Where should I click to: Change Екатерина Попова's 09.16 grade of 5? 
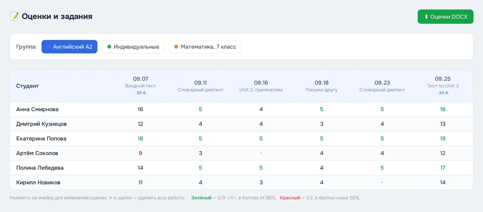pos(261,139)
